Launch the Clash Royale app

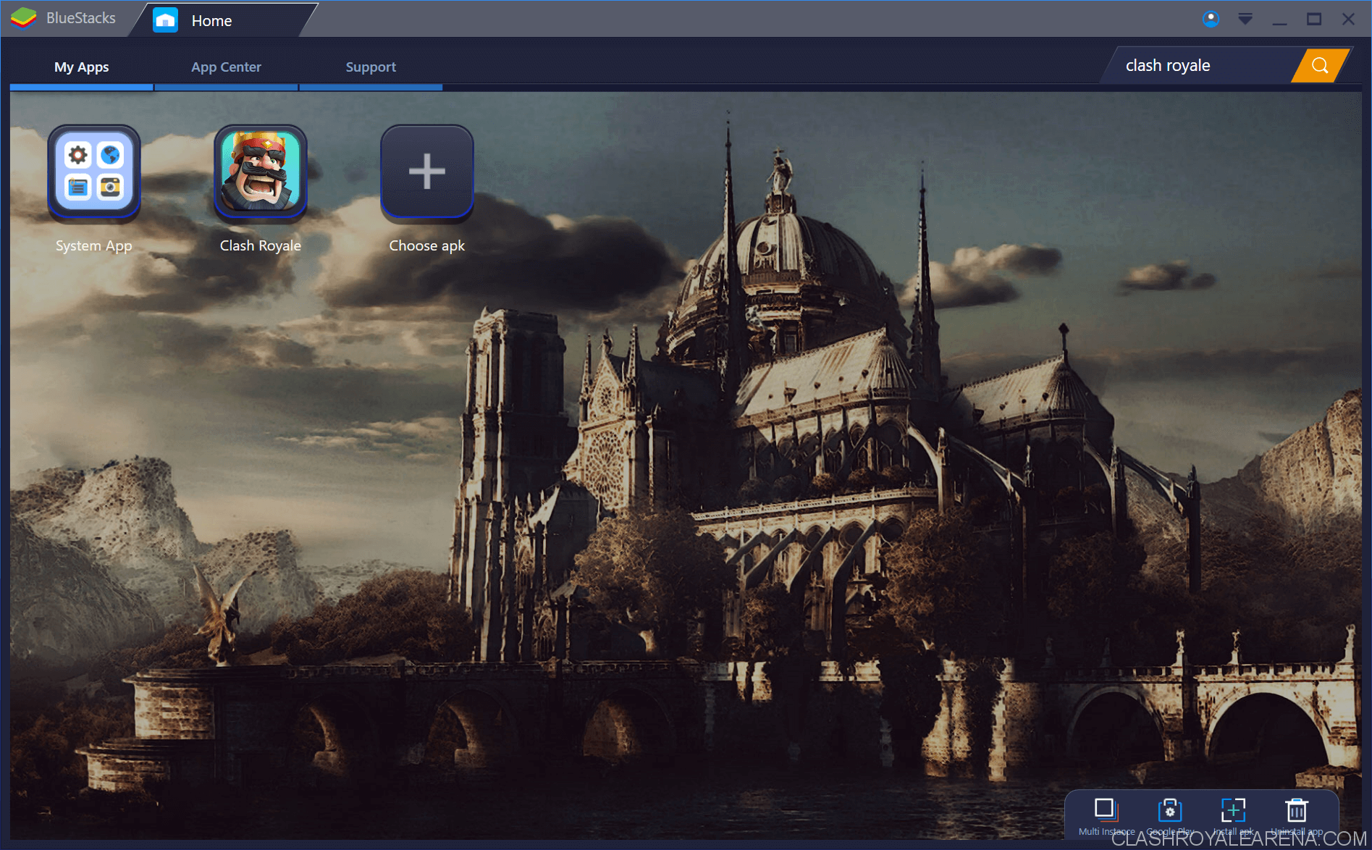[261, 172]
